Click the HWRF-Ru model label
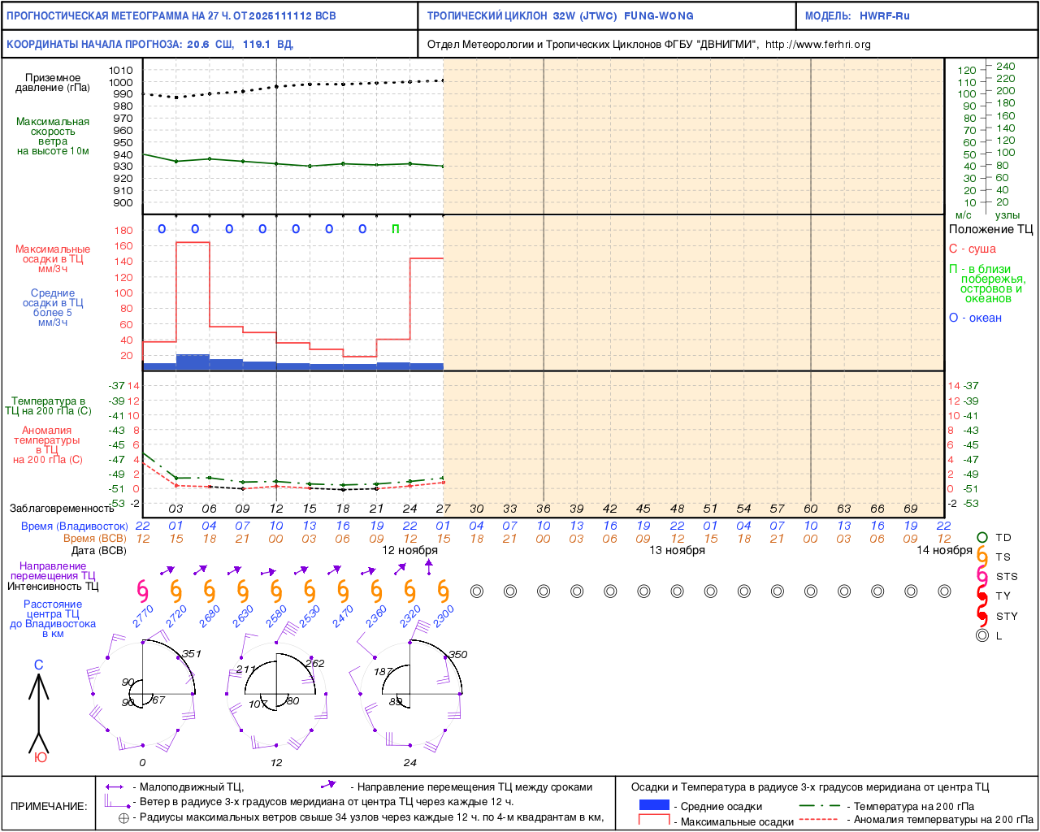Viewport: 1040px width, 832px height. pyautogui.click(x=884, y=16)
